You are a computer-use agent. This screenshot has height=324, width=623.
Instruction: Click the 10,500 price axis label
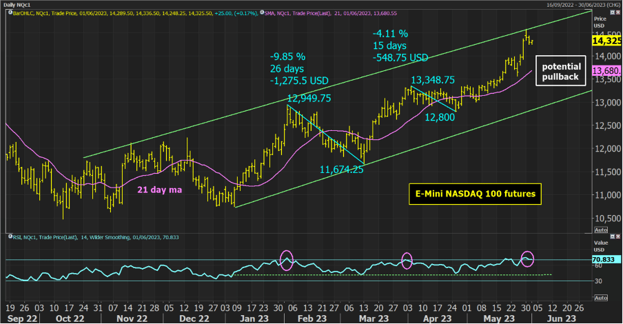pyautogui.click(x=607, y=219)
